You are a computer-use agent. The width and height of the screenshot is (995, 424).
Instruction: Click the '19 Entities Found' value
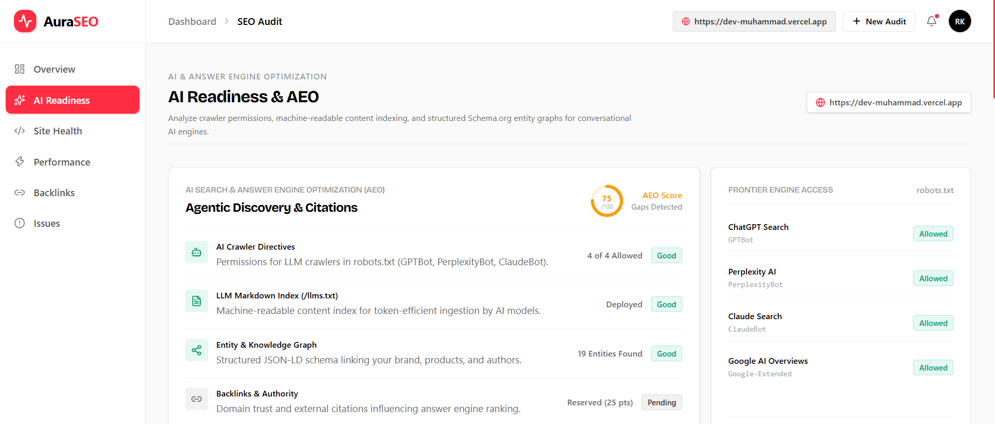pyautogui.click(x=610, y=353)
